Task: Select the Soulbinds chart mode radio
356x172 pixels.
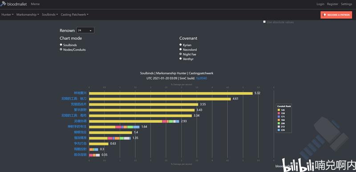Action: 61,45
